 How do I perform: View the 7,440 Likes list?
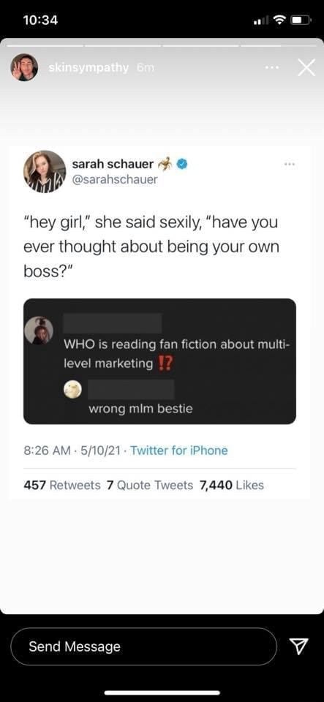(x=232, y=485)
